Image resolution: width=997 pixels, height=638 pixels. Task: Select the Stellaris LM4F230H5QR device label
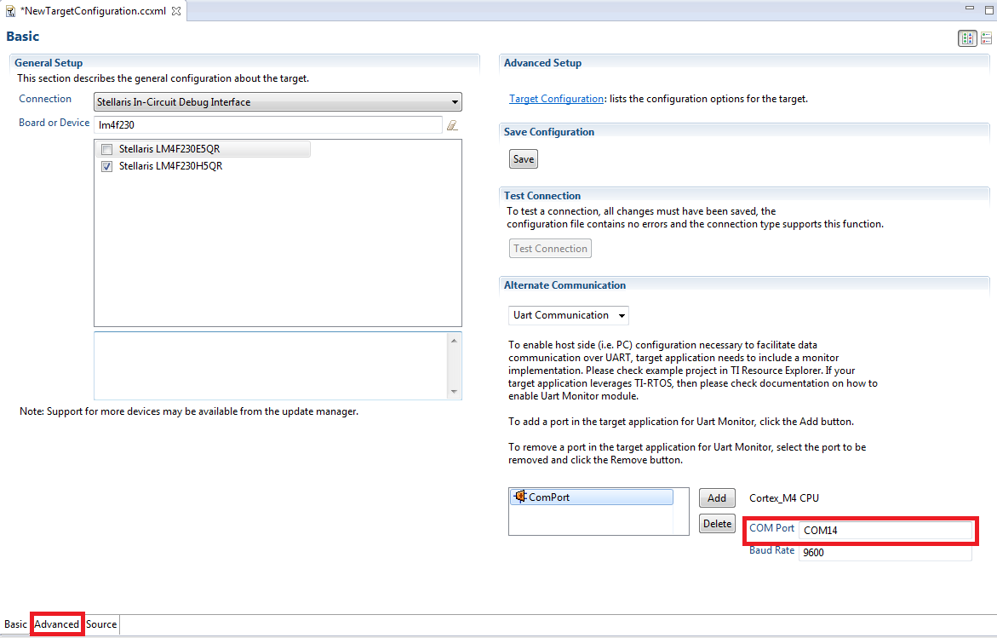[x=170, y=166]
